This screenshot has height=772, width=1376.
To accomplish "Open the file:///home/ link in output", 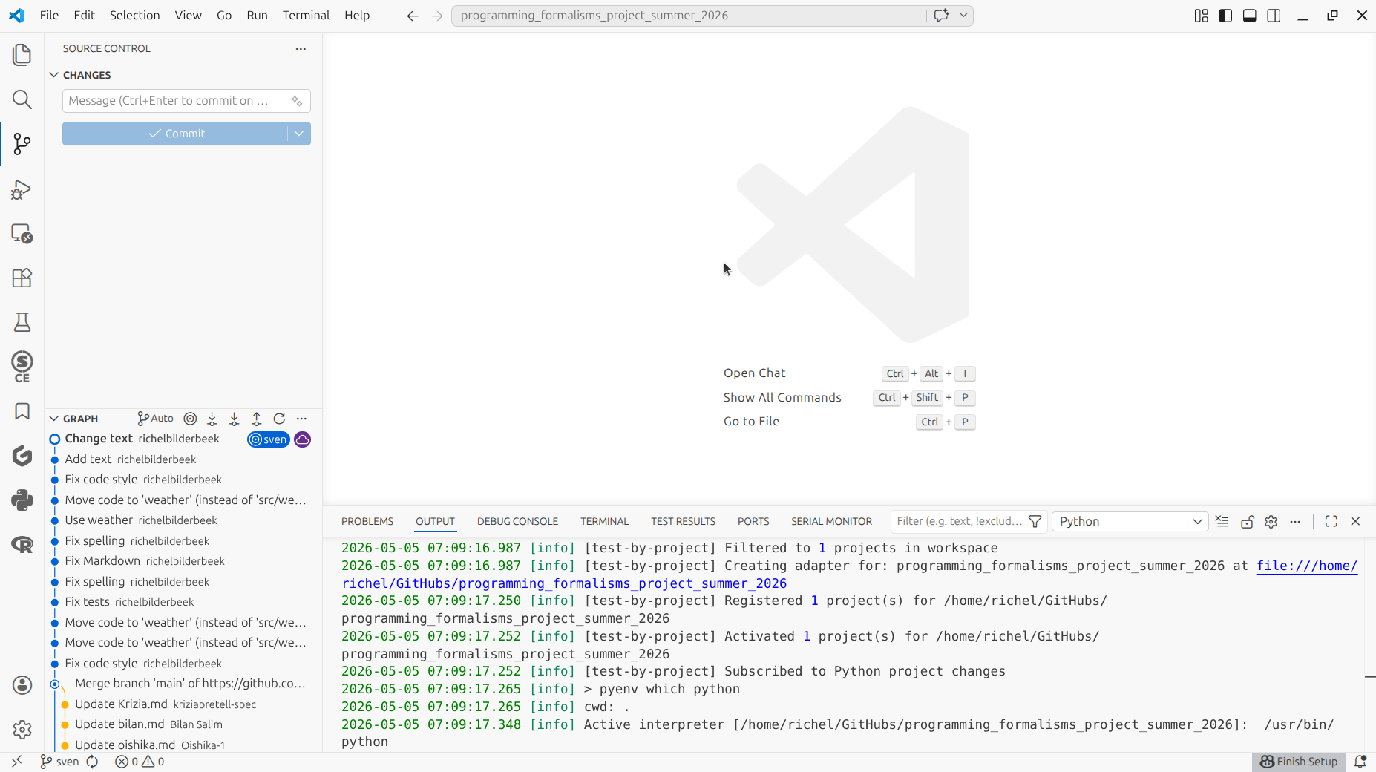I will pyautogui.click(x=1307, y=566).
